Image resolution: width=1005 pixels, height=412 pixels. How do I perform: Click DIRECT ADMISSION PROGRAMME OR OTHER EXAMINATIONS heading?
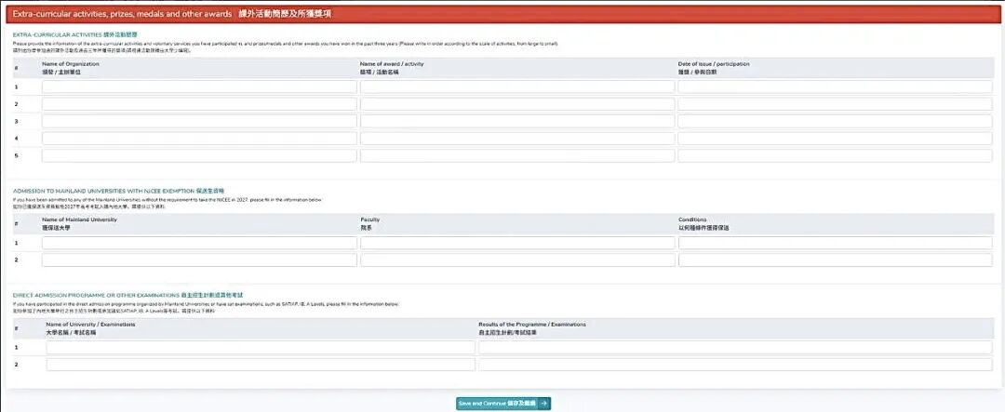[x=128, y=295]
